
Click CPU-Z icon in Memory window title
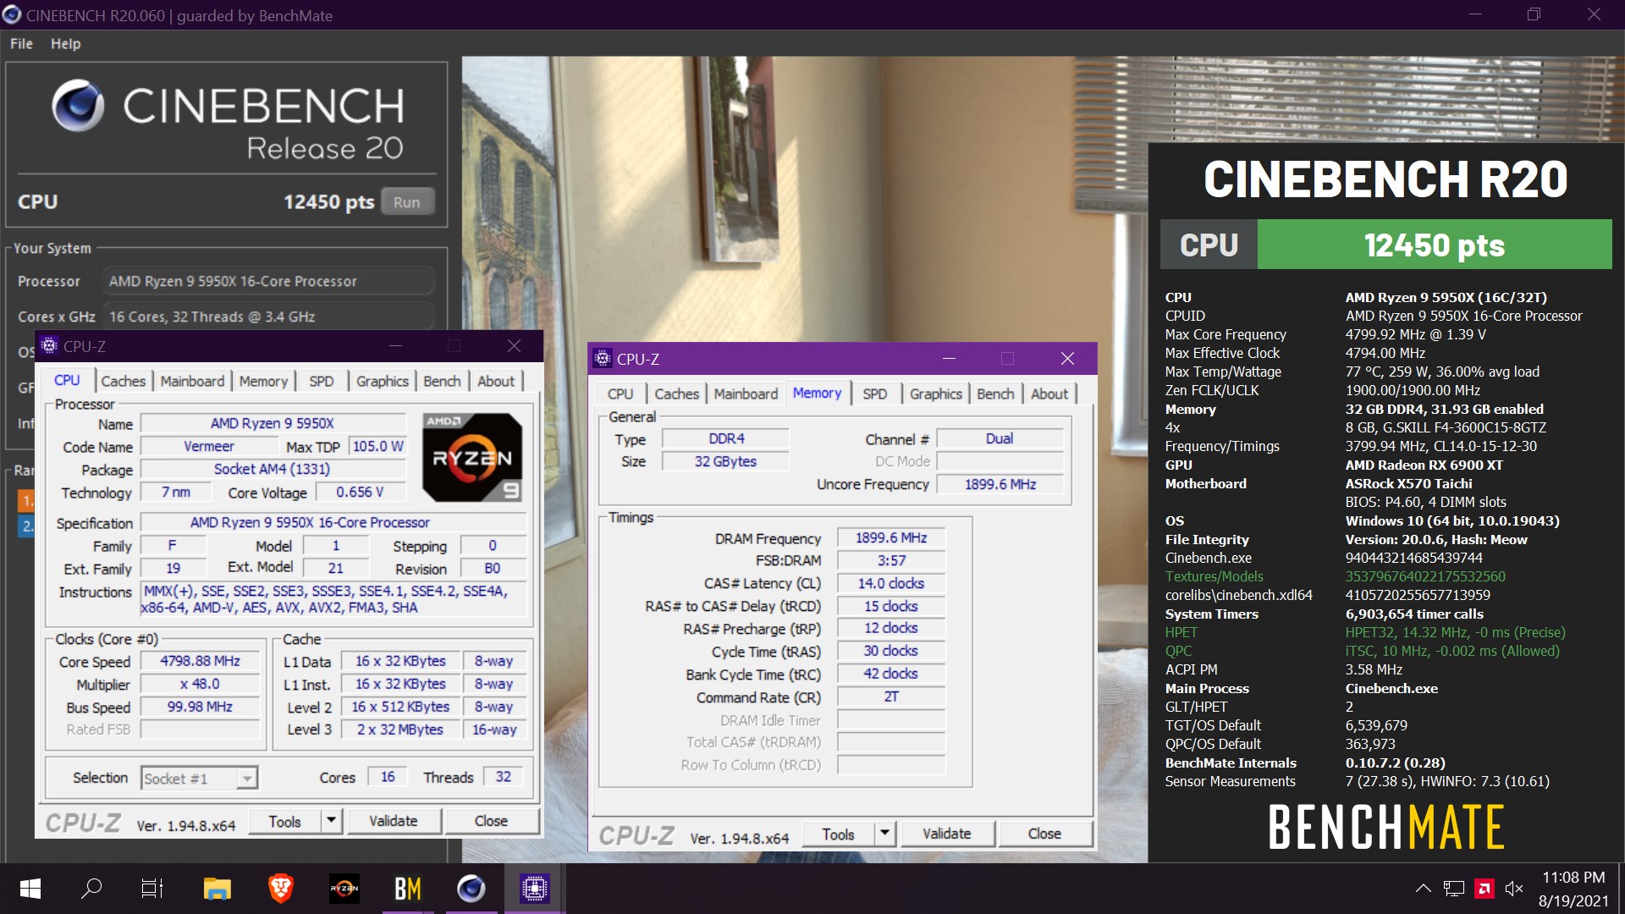point(603,359)
